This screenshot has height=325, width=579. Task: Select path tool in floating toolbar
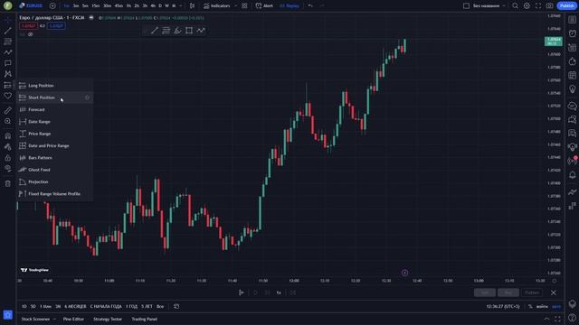pyautogui.click(x=201, y=31)
